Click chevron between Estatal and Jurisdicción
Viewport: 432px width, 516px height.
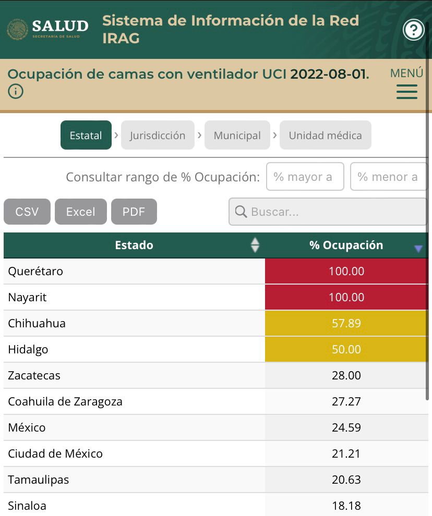click(x=116, y=135)
